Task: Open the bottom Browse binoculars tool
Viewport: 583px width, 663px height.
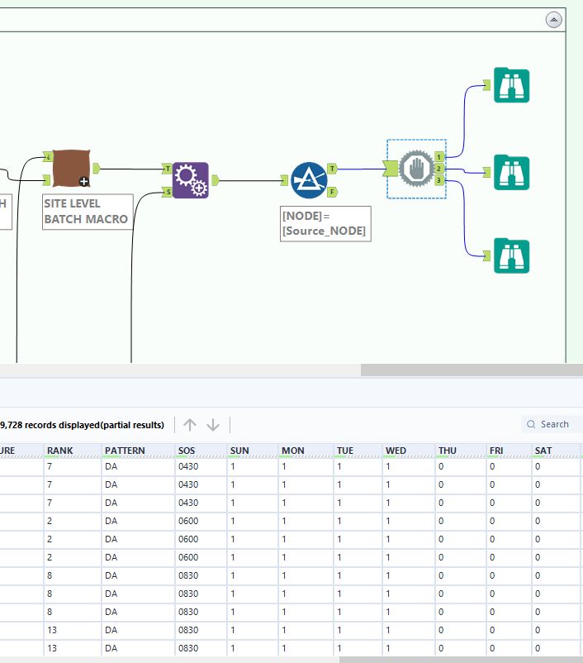Action: click(511, 255)
